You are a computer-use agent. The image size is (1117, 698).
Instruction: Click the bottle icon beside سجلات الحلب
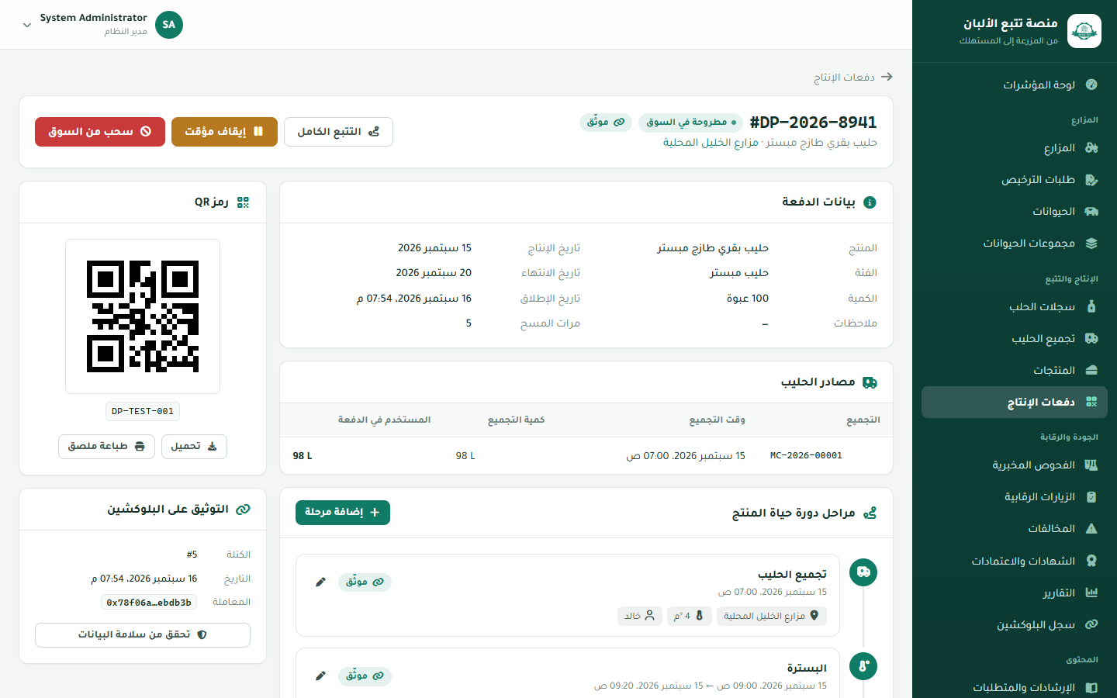click(x=1091, y=307)
